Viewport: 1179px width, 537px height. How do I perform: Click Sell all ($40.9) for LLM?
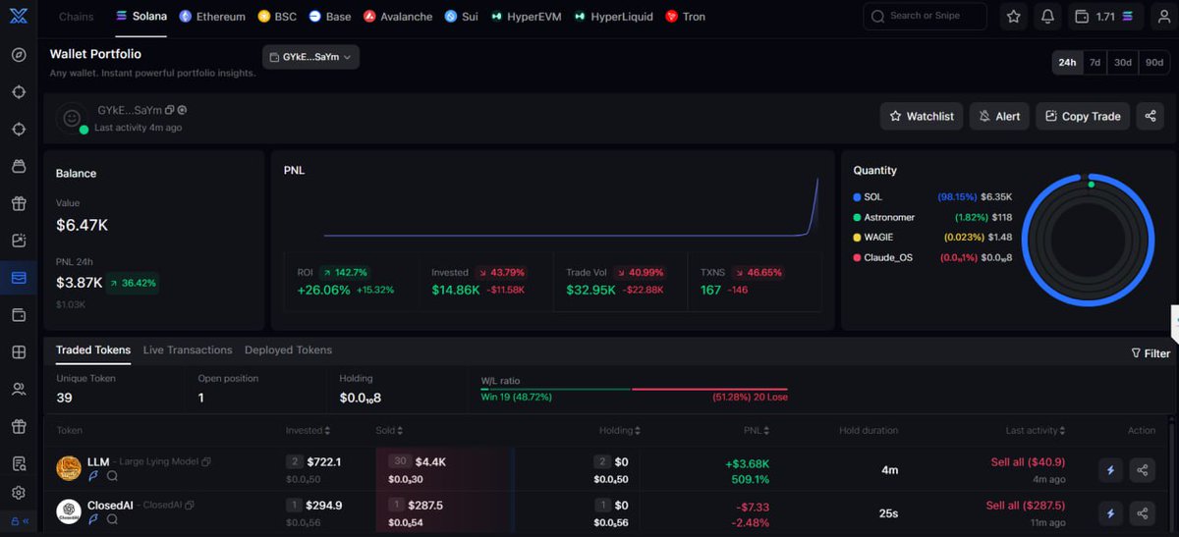[1028, 462]
